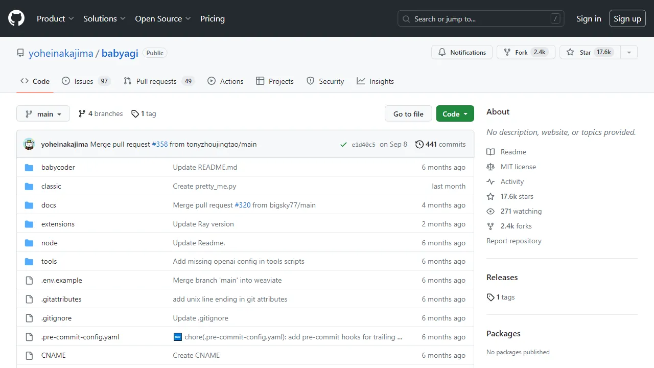Open pull request #320 in docs row

click(x=243, y=205)
